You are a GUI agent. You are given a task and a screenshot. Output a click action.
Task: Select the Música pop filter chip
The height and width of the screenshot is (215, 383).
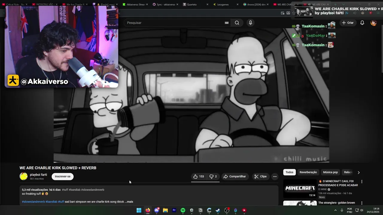[x=330, y=172]
